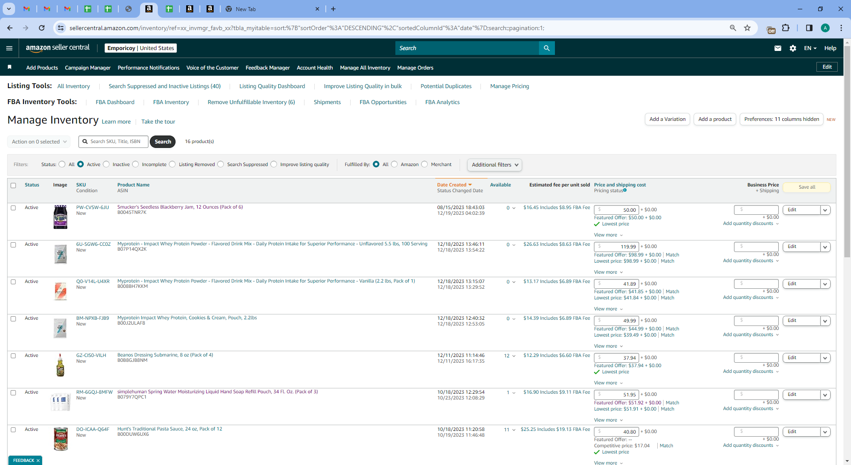
Task: Open Account Health menu item
Action: point(315,68)
